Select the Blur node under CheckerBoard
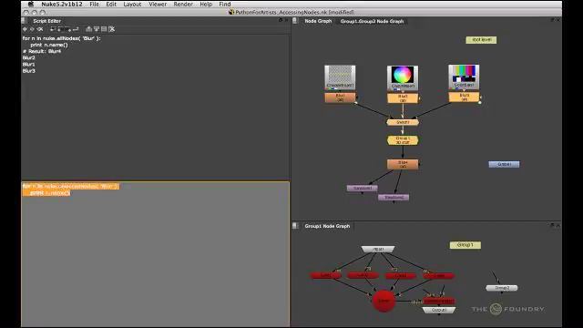This screenshot has height=328, width=583. [x=340, y=97]
